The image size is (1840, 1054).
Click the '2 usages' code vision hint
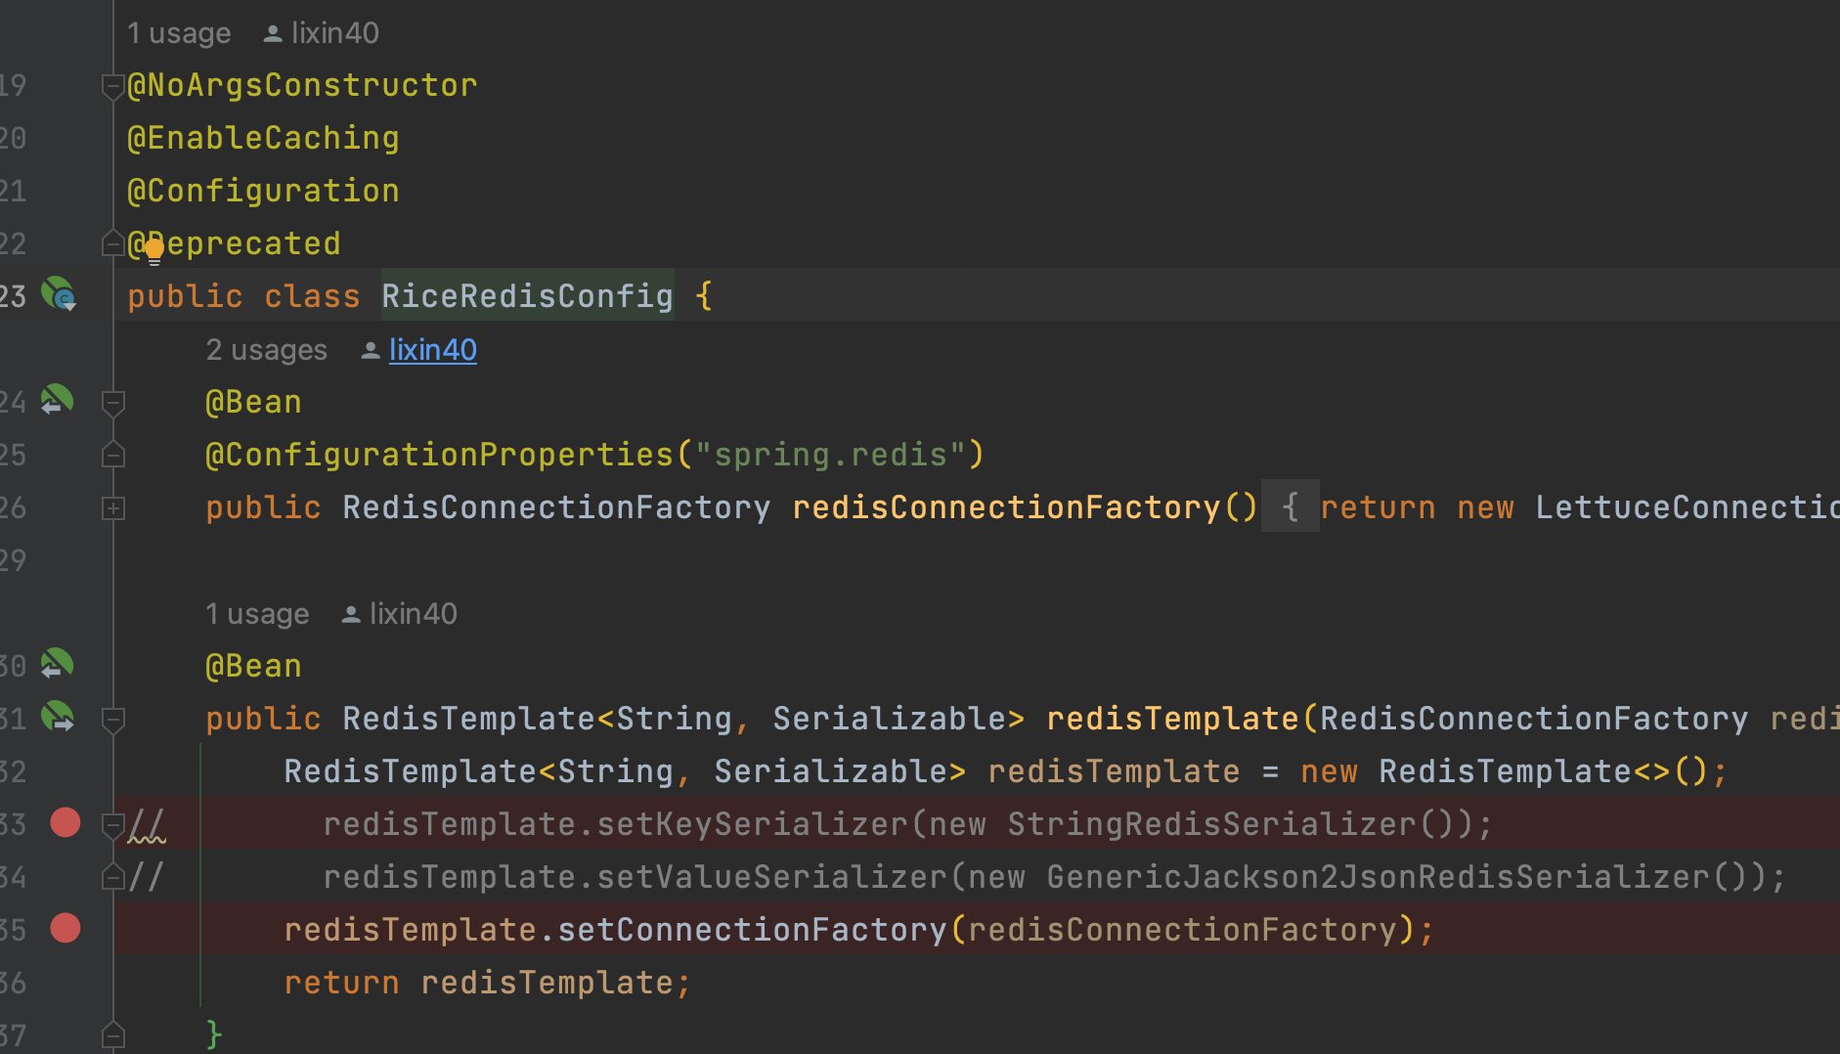click(x=266, y=349)
